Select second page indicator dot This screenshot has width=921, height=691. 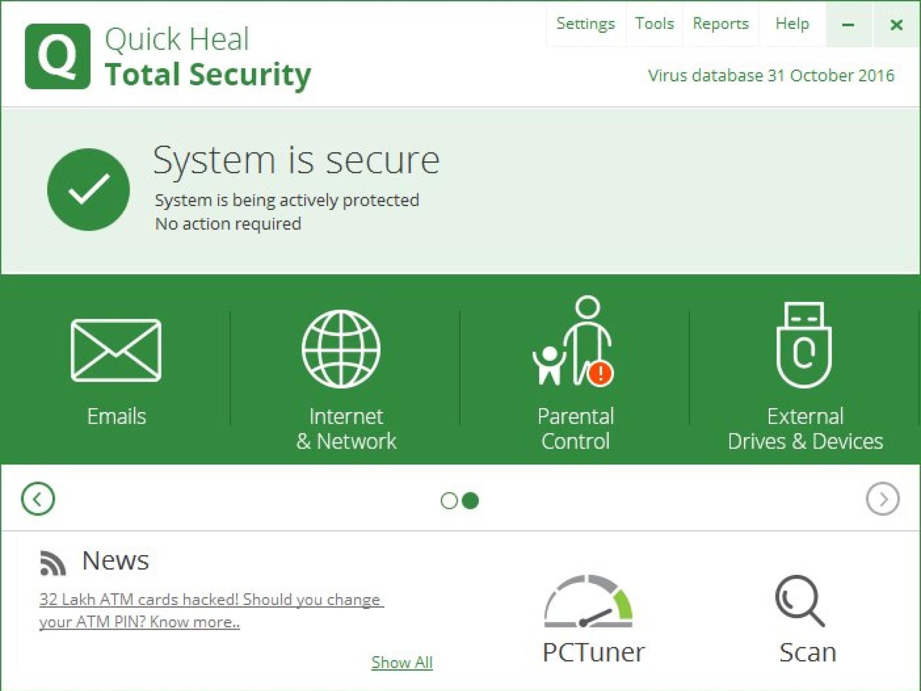[x=470, y=501]
